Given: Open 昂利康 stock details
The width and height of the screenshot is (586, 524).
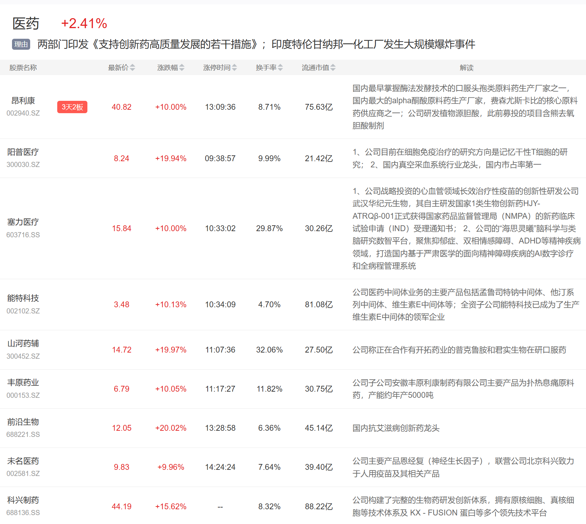Looking at the screenshot, I should coord(23,101).
